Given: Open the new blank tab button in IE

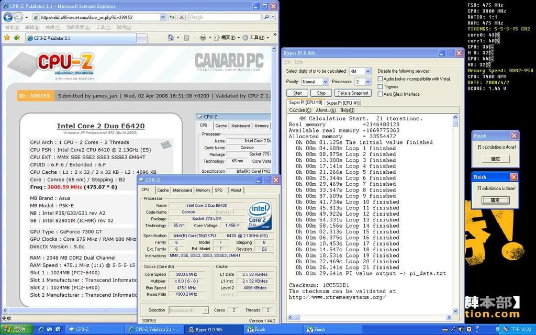Looking at the screenshot, I should [x=141, y=38].
